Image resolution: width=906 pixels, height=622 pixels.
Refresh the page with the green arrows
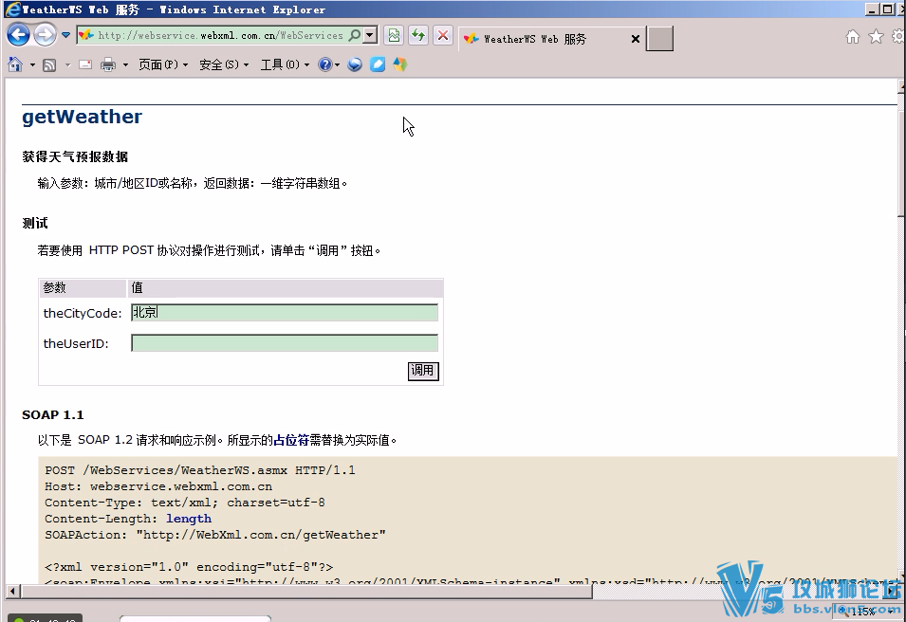pos(418,35)
